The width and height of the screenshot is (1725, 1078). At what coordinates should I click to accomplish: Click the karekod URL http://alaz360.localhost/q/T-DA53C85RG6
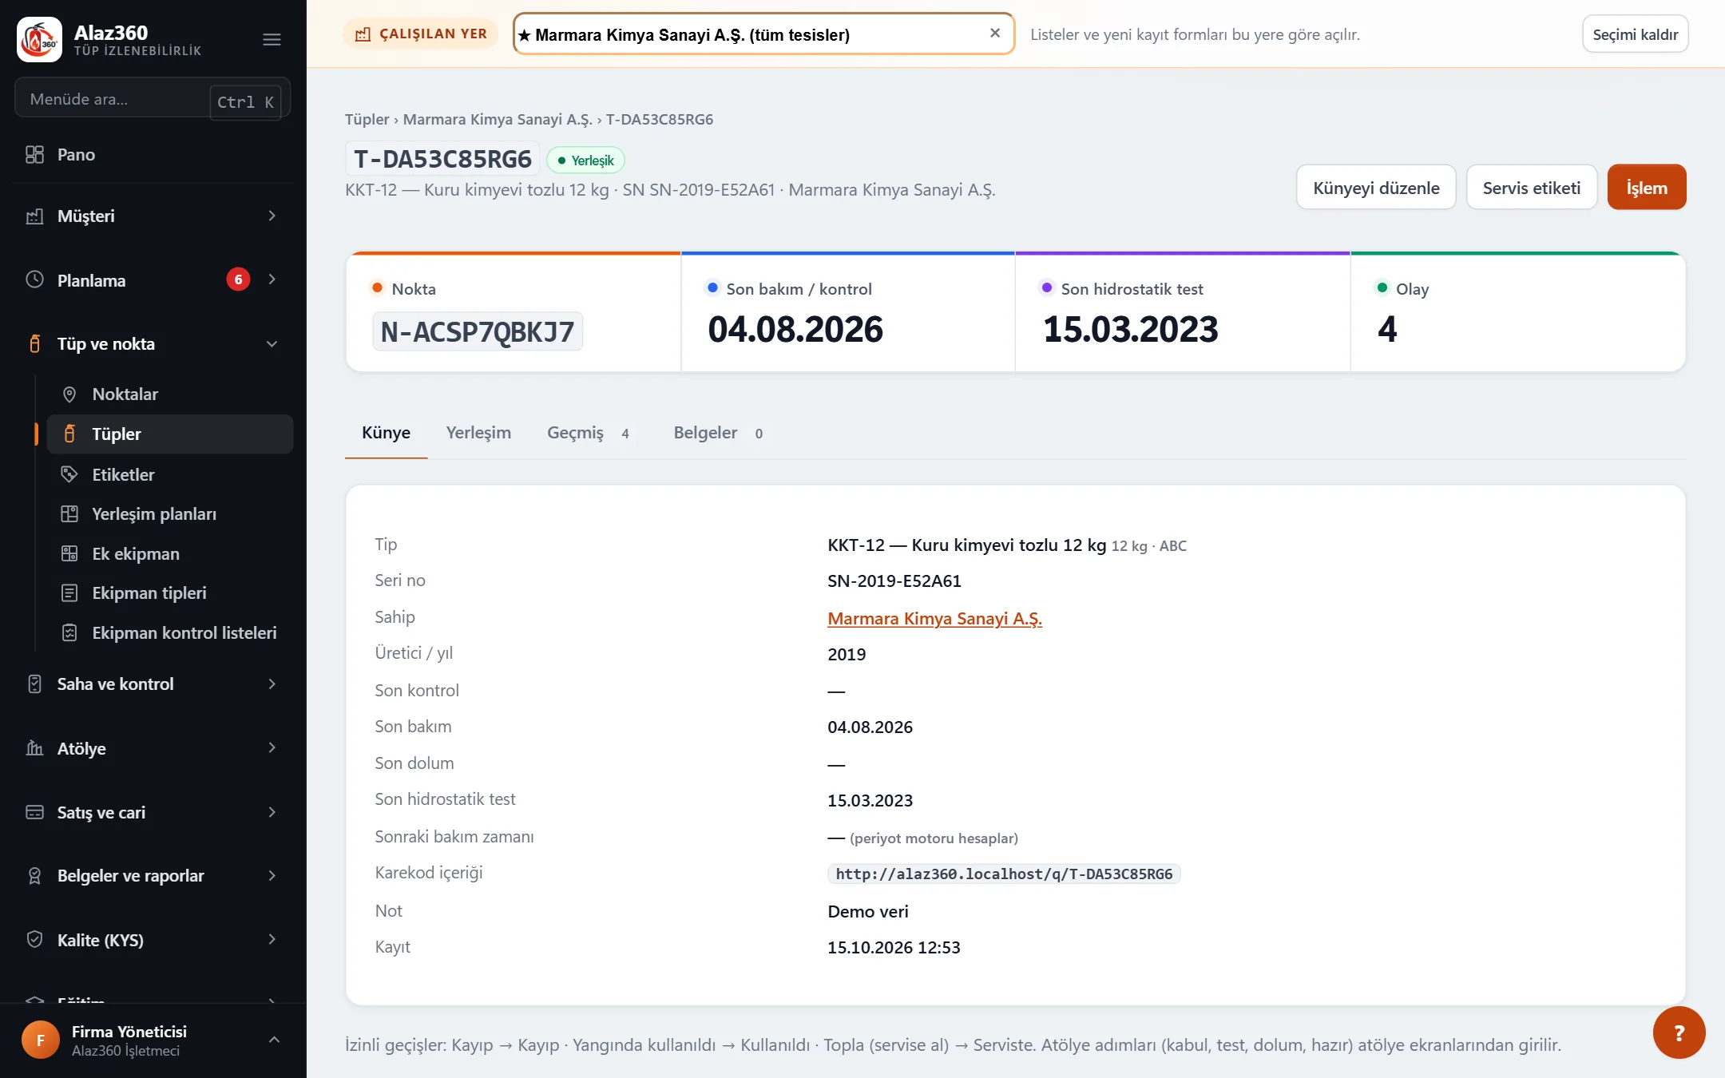(x=1004, y=874)
